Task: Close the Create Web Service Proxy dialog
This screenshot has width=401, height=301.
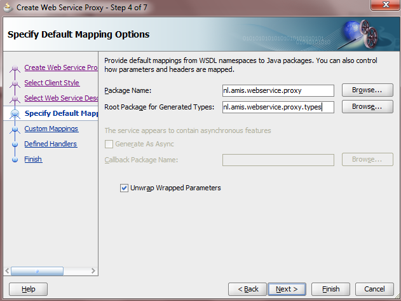Action: pyautogui.click(x=384, y=7)
